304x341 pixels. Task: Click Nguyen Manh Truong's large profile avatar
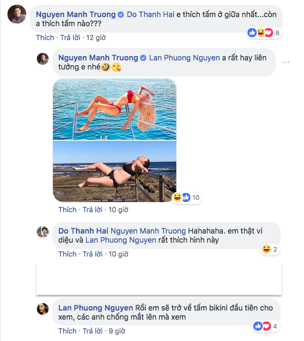pos(17,14)
